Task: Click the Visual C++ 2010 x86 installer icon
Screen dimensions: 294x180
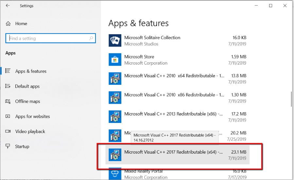Action: 115,98
